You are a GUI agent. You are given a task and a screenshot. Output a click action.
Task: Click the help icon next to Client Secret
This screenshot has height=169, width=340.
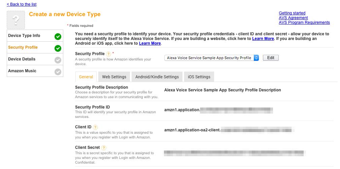[x=104, y=147]
